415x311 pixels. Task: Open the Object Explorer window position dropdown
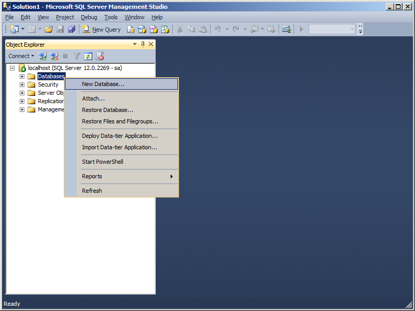click(x=135, y=45)
